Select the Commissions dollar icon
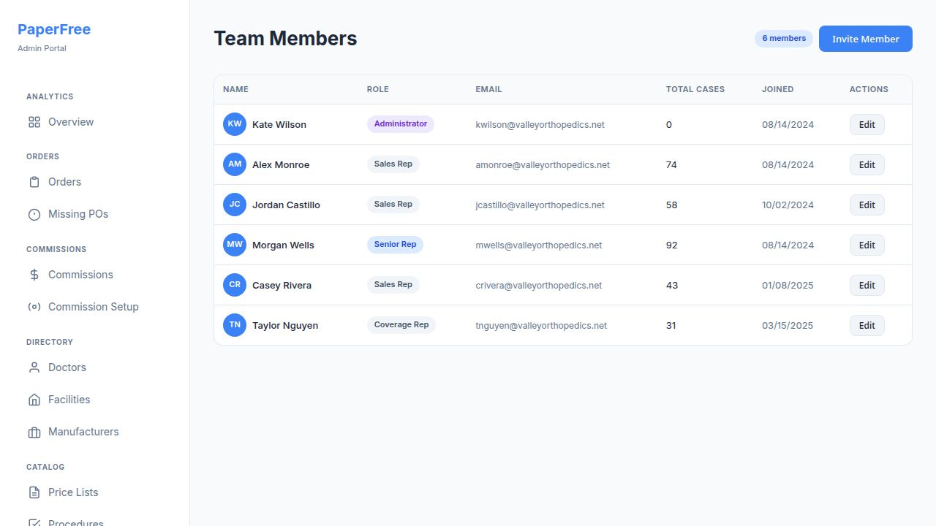Image resolution: width=936 pixels, height=526 pixels. [x=34, y=275]
